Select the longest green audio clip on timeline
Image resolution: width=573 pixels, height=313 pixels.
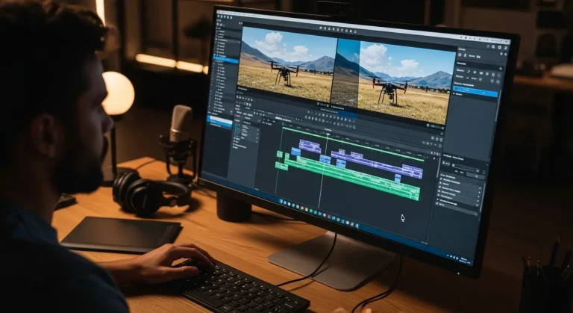tap(351, 178)
